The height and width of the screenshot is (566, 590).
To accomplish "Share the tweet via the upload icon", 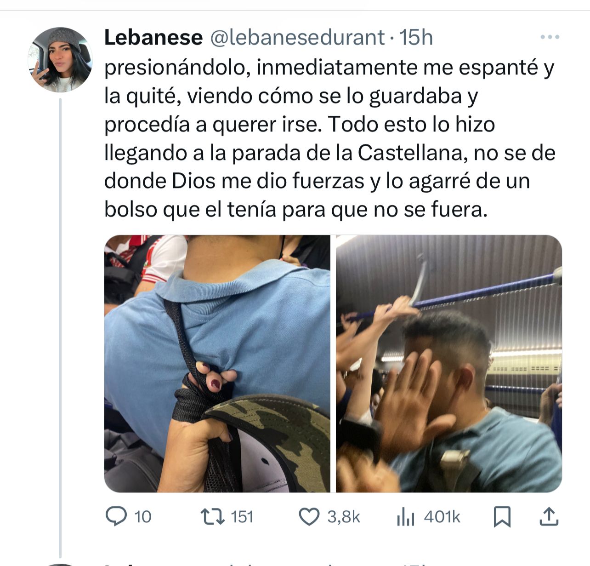I will tap(548, 516).
